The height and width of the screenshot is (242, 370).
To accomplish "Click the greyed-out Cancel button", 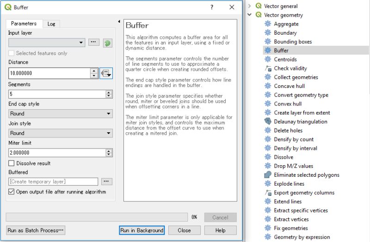I will point(221,217).
